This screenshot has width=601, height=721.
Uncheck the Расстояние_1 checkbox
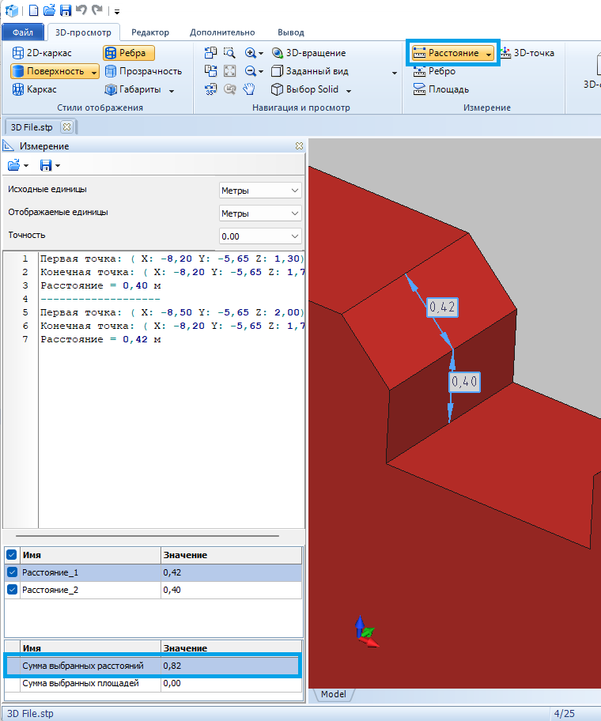(x=12, y=572)
